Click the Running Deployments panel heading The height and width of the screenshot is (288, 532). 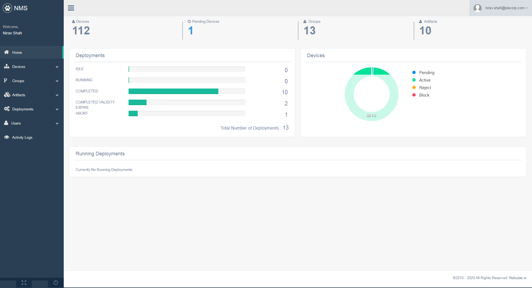[100, 154]
